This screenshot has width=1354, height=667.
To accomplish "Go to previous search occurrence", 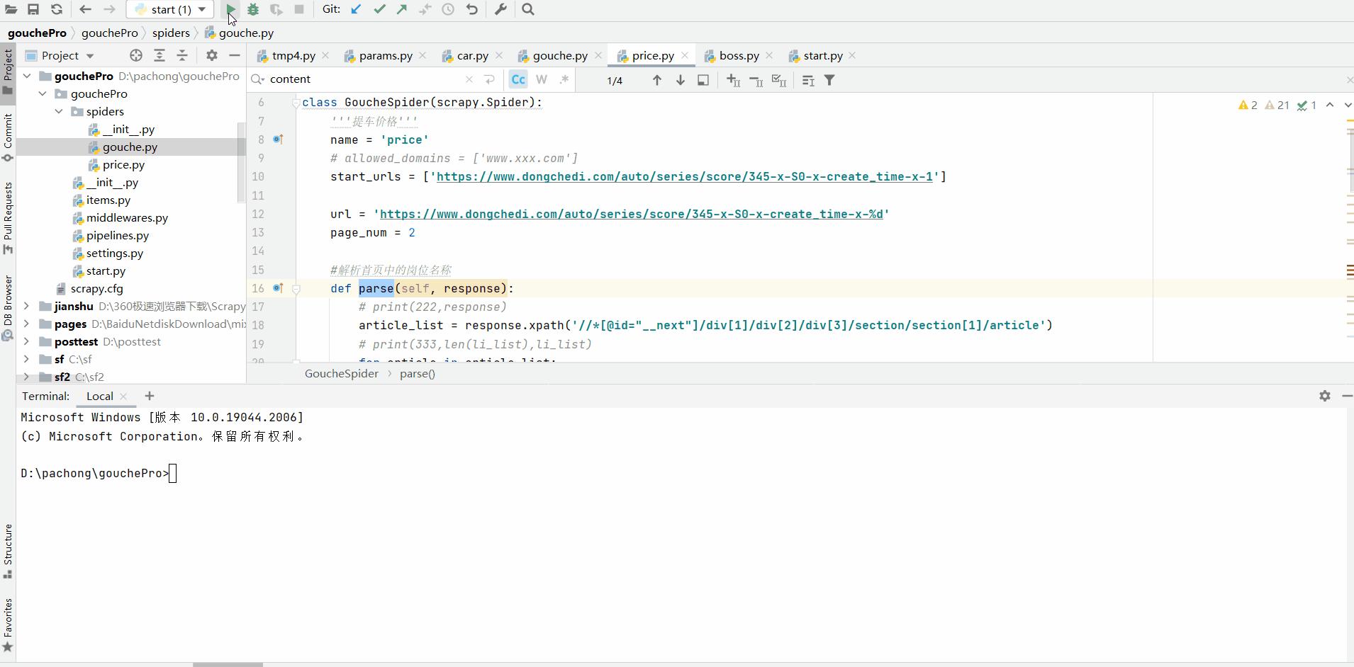I will 657,80.
